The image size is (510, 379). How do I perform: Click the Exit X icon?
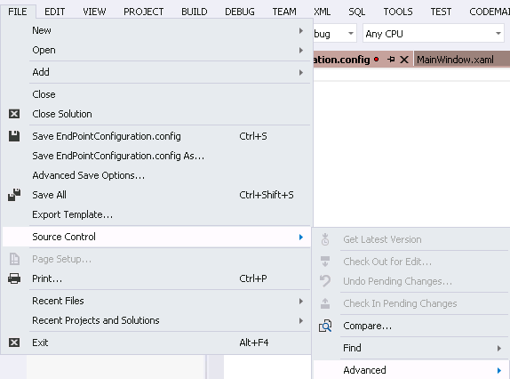(x=14, y=343)
